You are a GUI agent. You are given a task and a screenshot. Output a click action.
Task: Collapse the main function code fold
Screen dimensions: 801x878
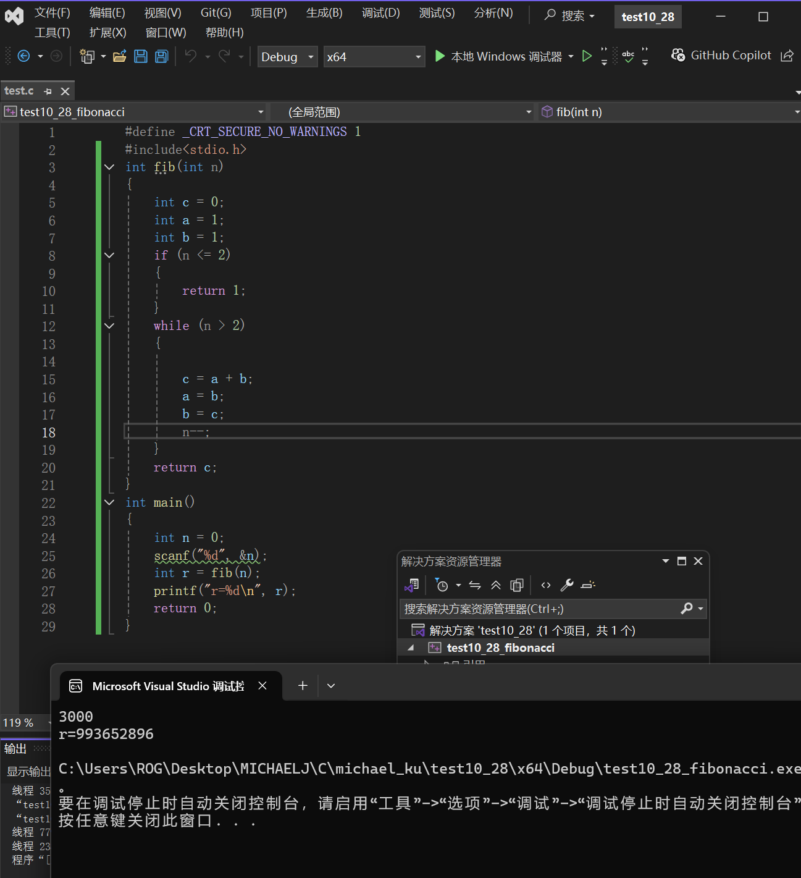pos(109,502)
